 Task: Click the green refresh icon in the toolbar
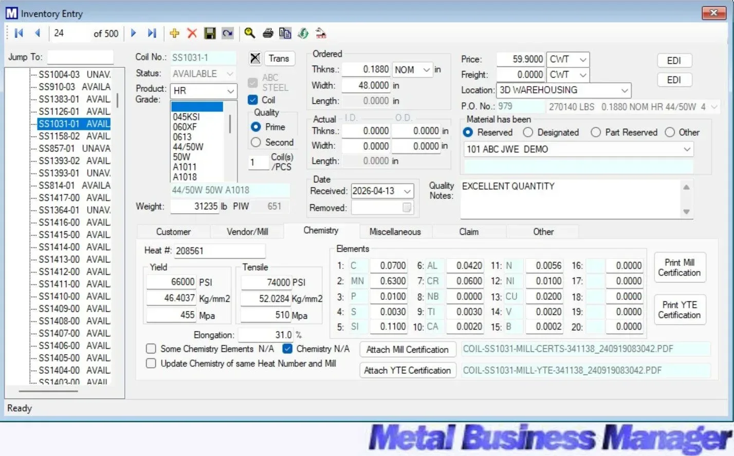click(303, 33)
